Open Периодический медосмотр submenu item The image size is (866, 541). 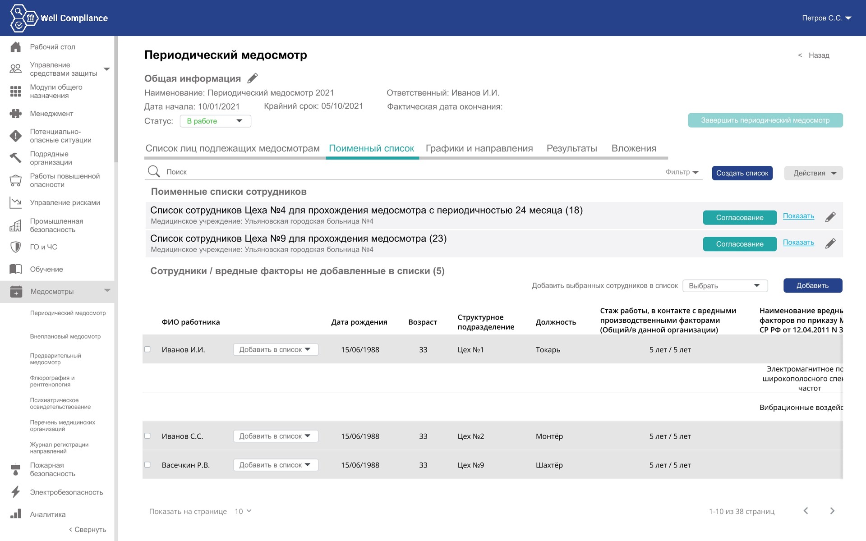tap(68, 313)
